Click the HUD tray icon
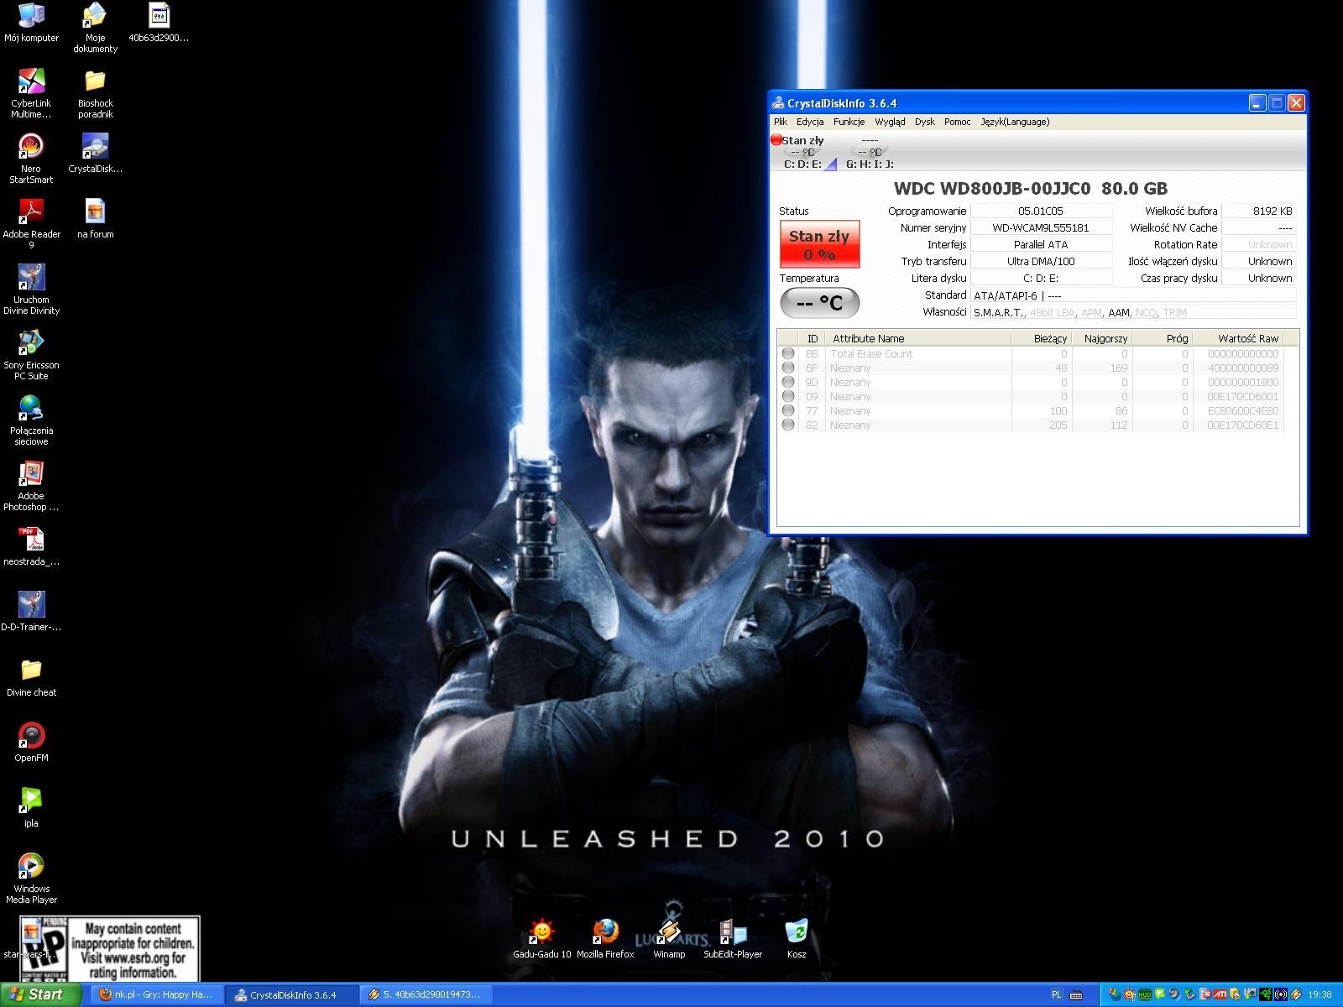This screenshot has width=1343, height=1007. (1144, 995)
